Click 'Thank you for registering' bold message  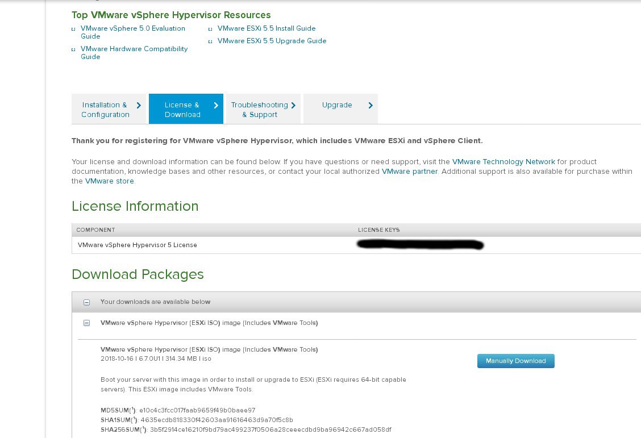coord(277,140)
